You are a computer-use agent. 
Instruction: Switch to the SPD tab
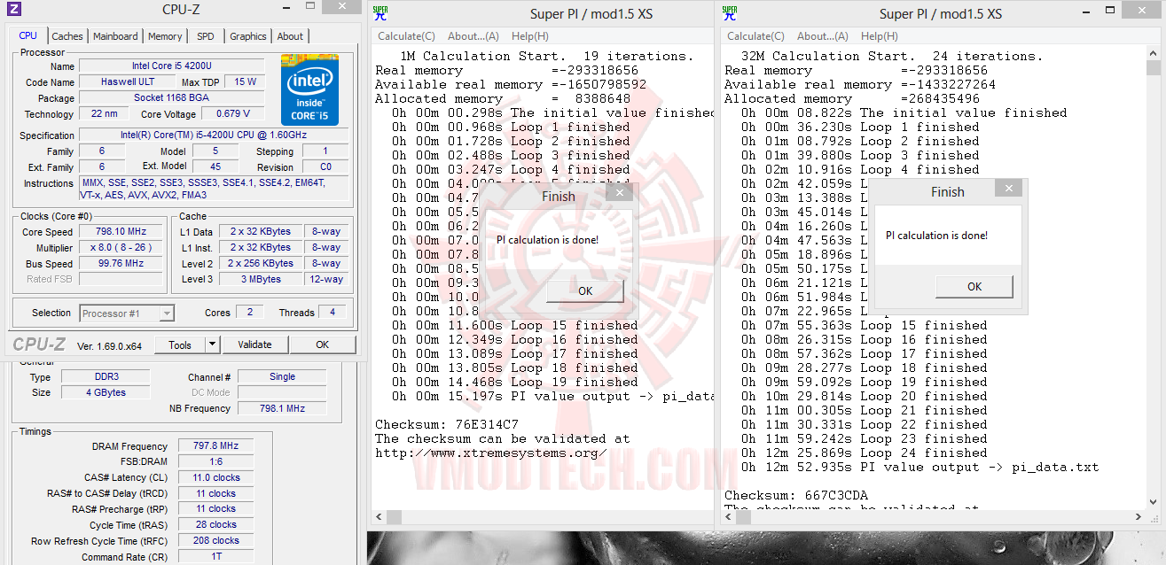point(206,36)
